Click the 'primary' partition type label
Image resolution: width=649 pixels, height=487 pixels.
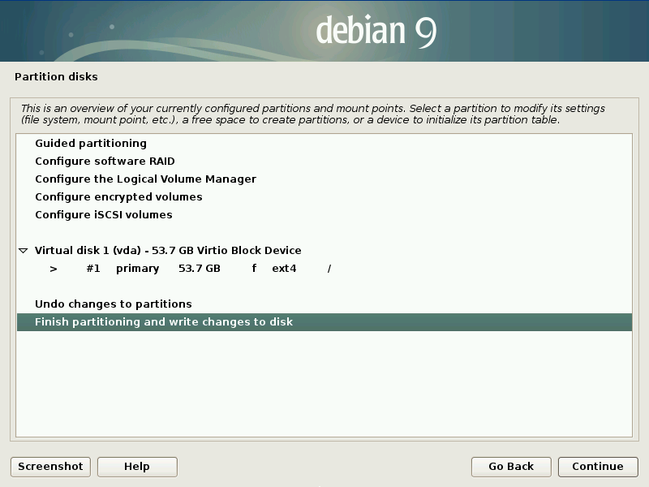coord(137,269)
